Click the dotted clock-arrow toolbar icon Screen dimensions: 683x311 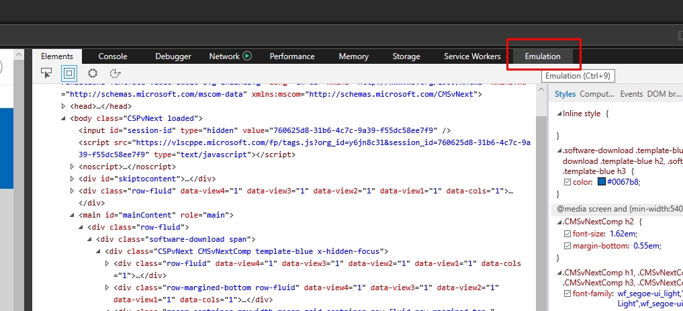point(115,73)
